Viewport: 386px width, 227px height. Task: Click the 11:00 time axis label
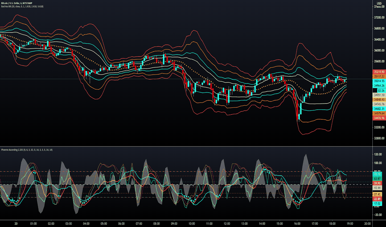[x=209, y=224]
